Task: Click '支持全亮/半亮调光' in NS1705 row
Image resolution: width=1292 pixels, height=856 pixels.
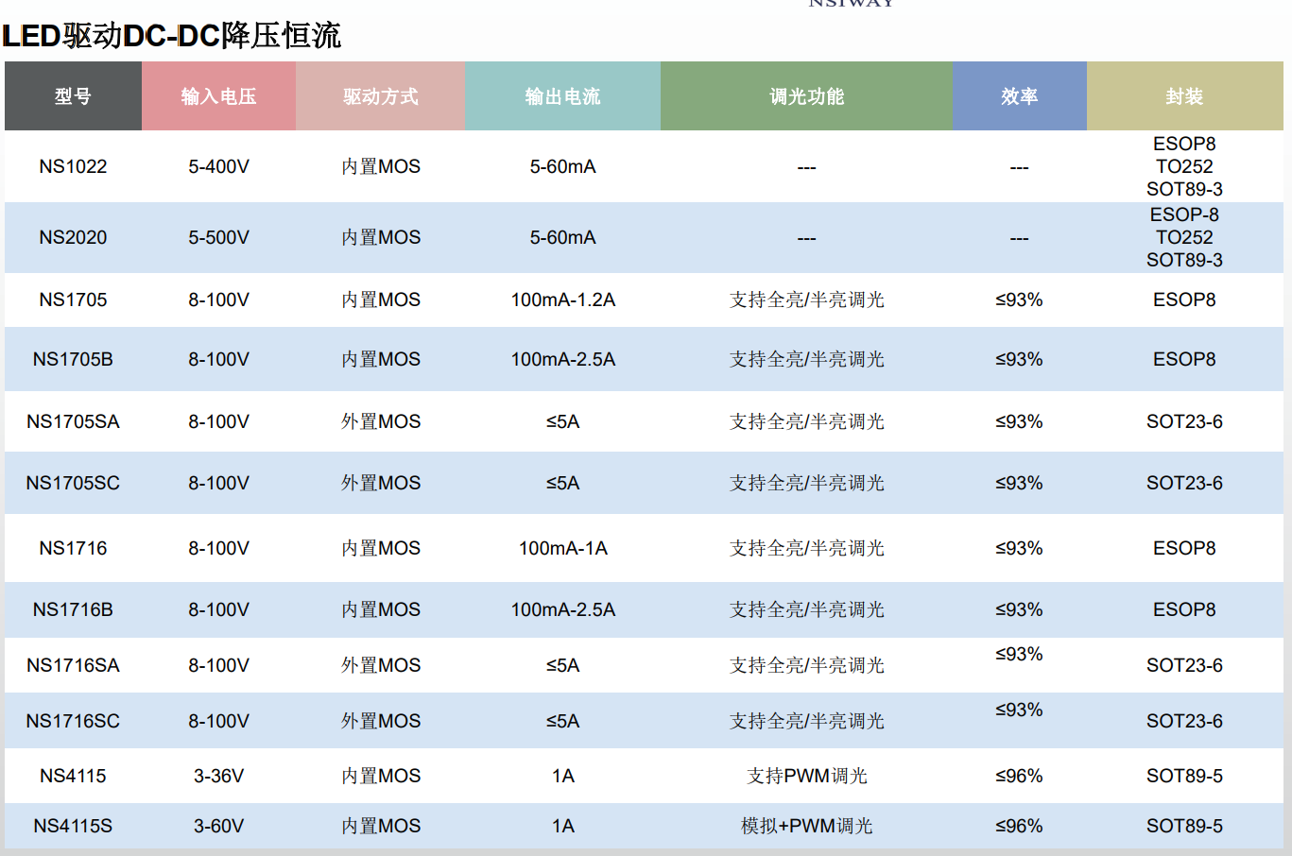Action: pos(806,300)
